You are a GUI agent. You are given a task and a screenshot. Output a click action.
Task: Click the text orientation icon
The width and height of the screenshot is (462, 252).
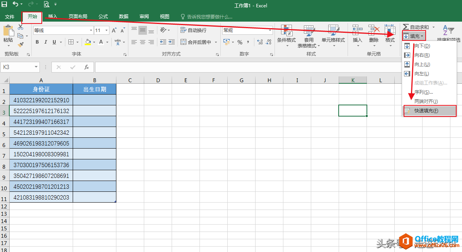tap(163, 30)
